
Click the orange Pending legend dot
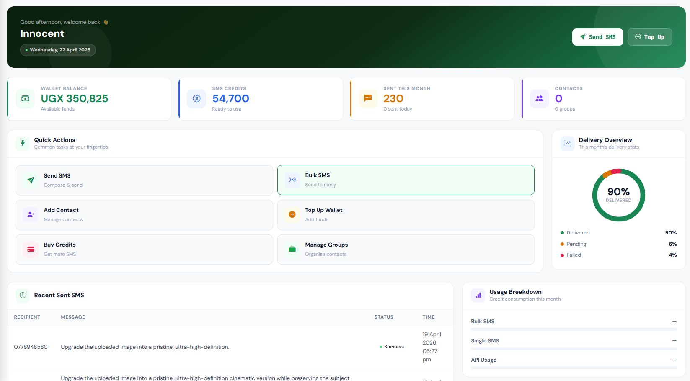(x=562, y=244)
